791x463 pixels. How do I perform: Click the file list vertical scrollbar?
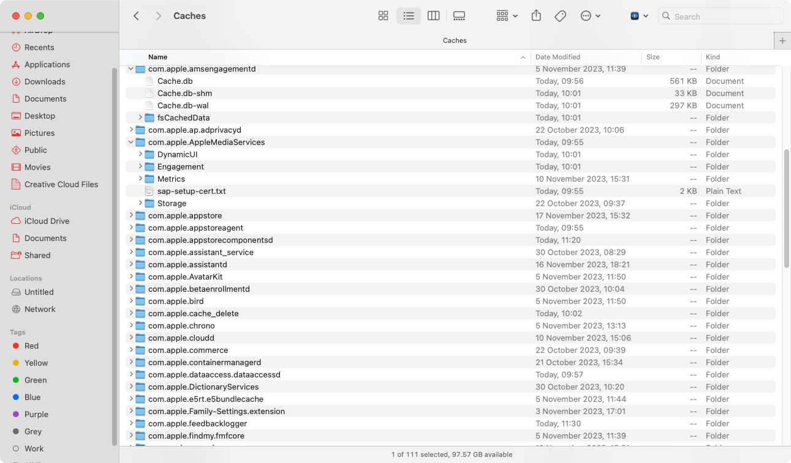(787, 208)
